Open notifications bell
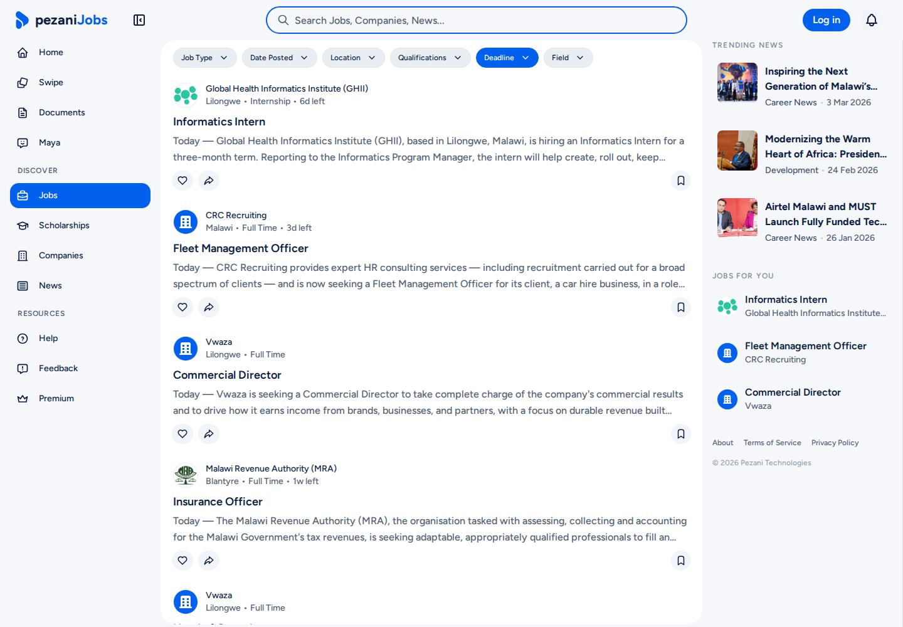This screenshot has height=627, width=903. pos(872,20)
